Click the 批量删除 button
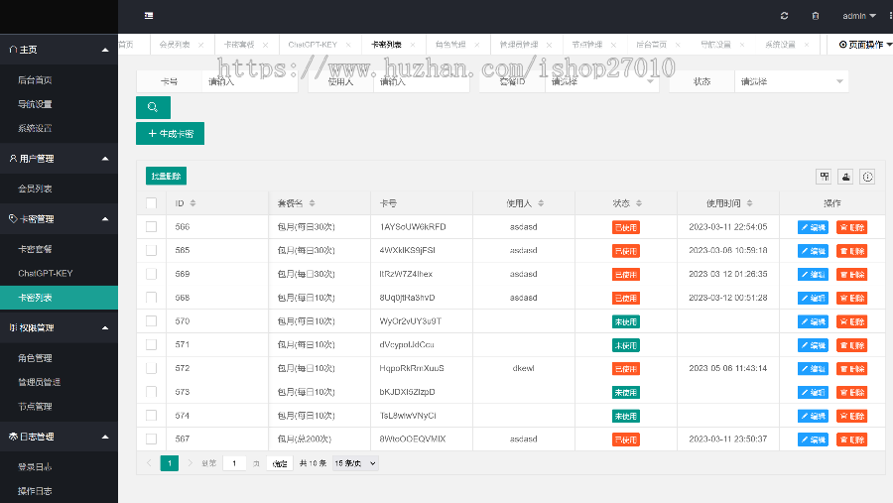The width and height of the screenshot is (893, 503). 167,176
